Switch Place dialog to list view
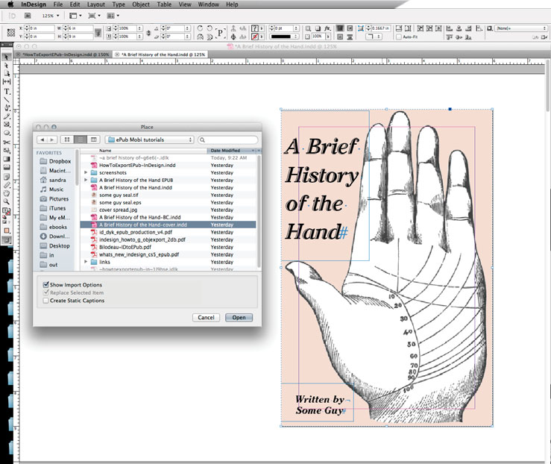 (81, 139)
